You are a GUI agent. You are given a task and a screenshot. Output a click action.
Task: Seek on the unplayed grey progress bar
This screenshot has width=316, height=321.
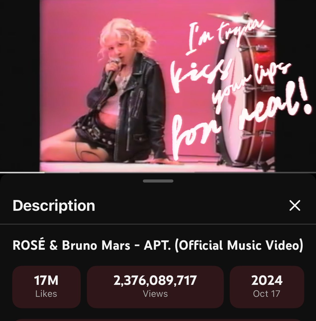(x=180, y=172)
